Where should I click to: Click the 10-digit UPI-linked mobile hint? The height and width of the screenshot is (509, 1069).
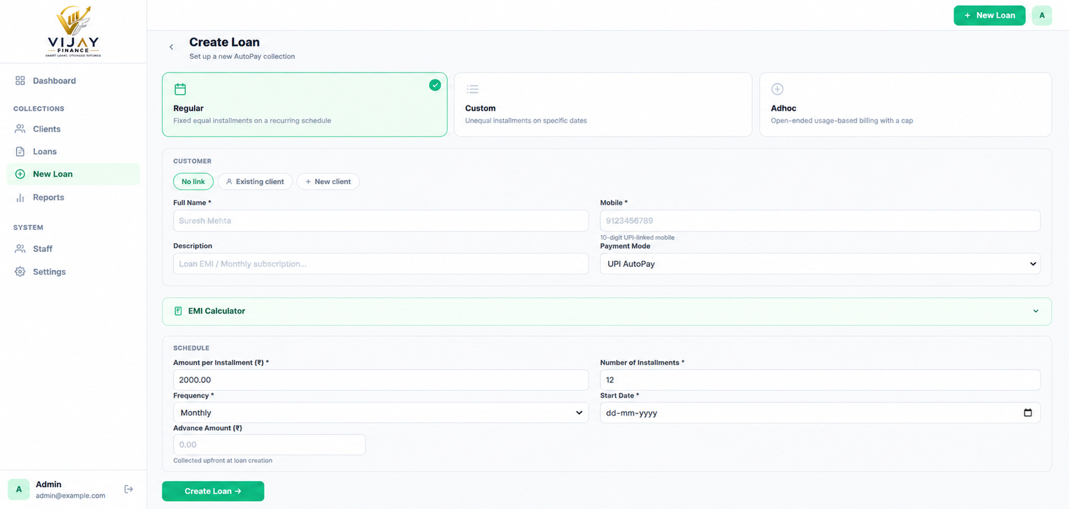pyautogui.click(x=637, y=237)
